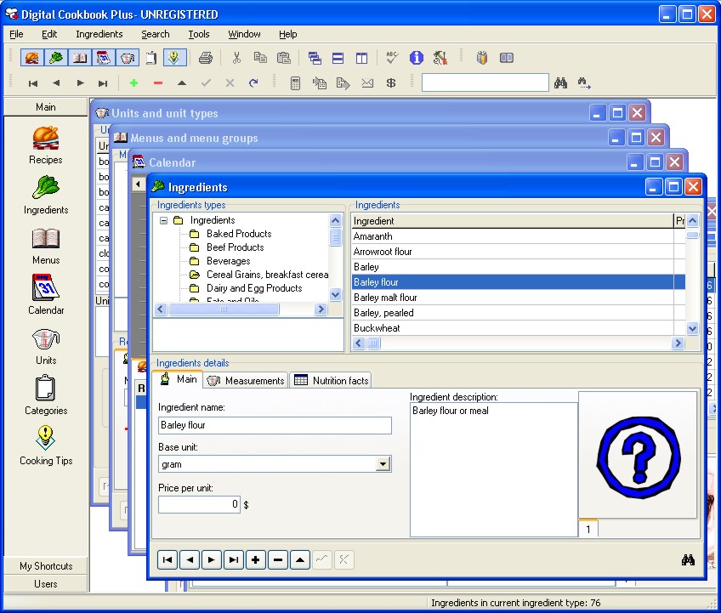Click the Menus book toolbar button
Viewport: 721px width, 613px height.
(80, 58)
